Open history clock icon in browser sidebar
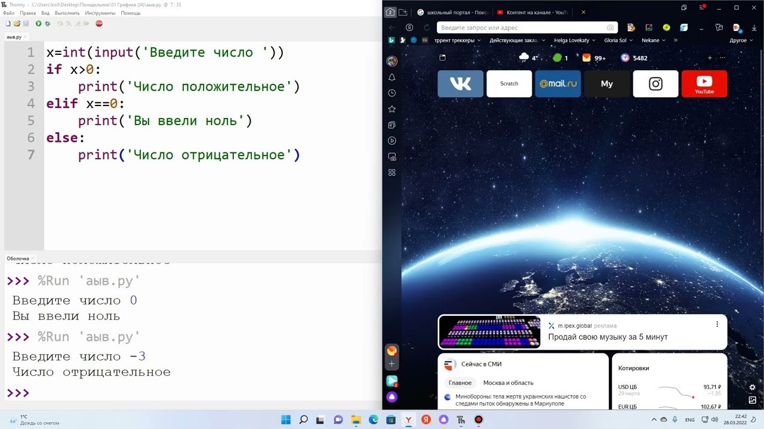Image resolution: width=764 pixels, height=429 pixels. pos(392,93)
